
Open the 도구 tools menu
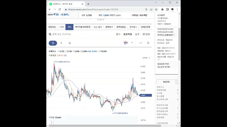(x=137, y=34)
